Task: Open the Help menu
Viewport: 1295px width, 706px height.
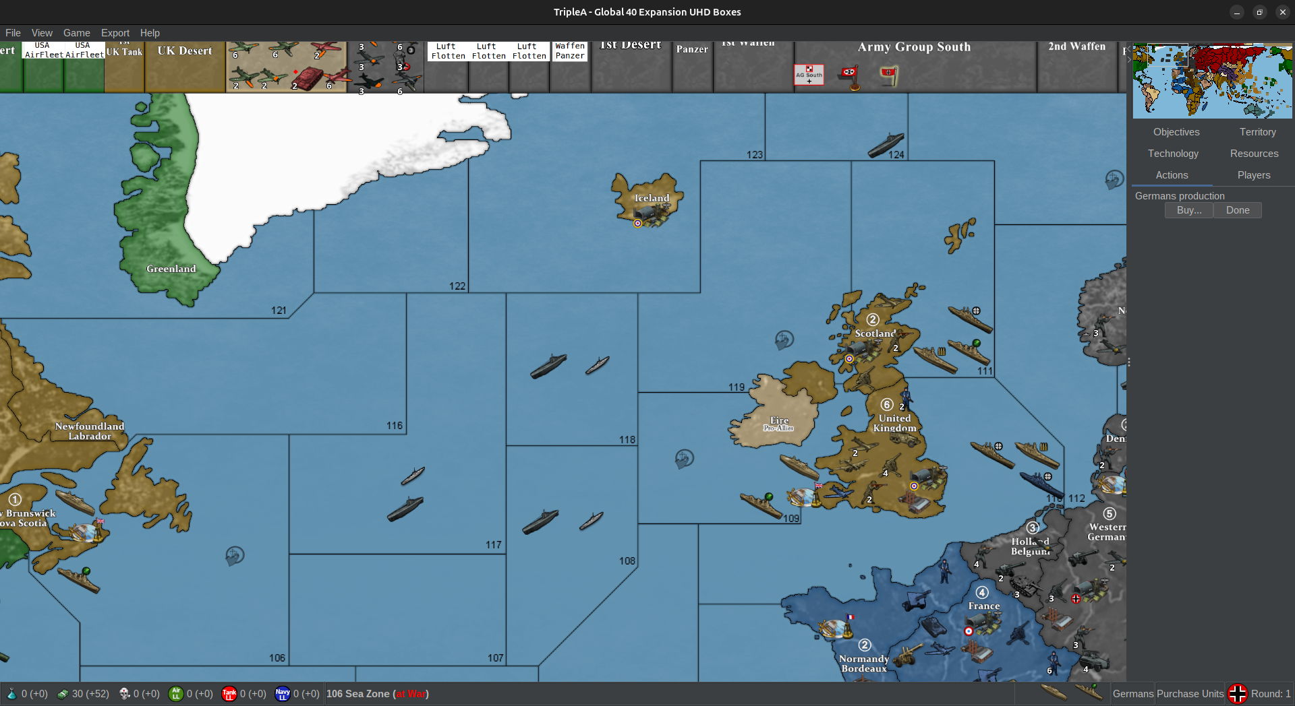Action: pos(150,33)
